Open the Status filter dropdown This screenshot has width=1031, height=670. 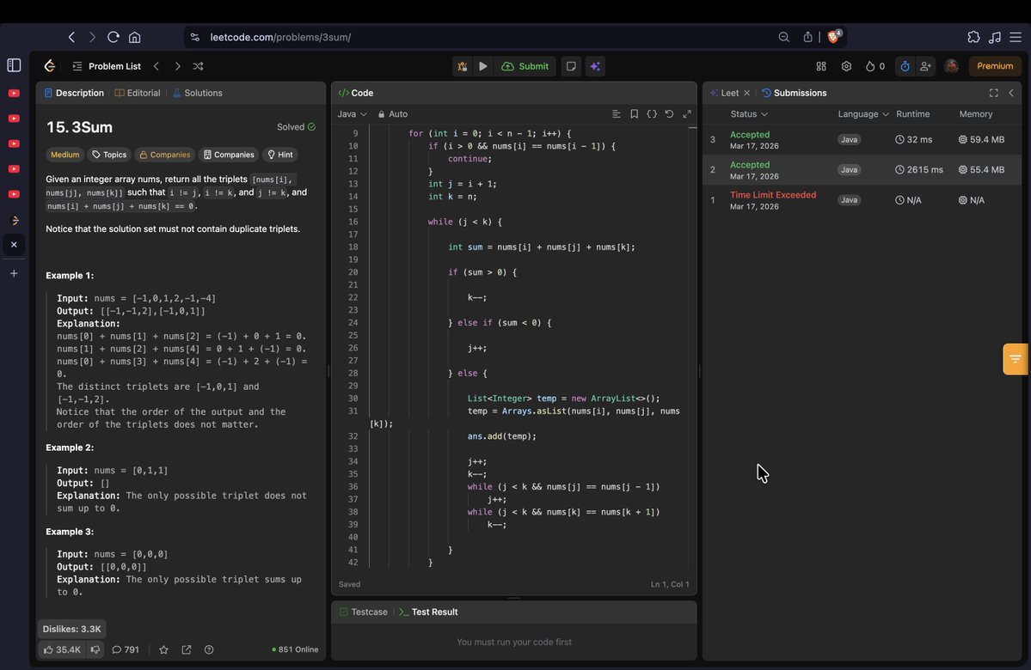[749, 114]
